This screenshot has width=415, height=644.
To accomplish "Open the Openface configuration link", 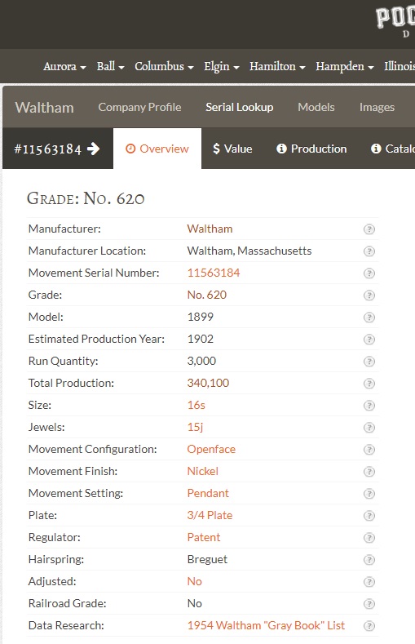I will 211,449.
